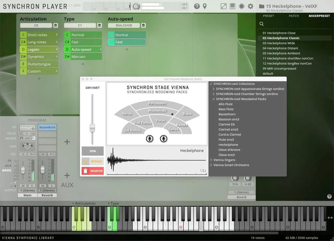Click the DRY/WET slider handle

92,128
